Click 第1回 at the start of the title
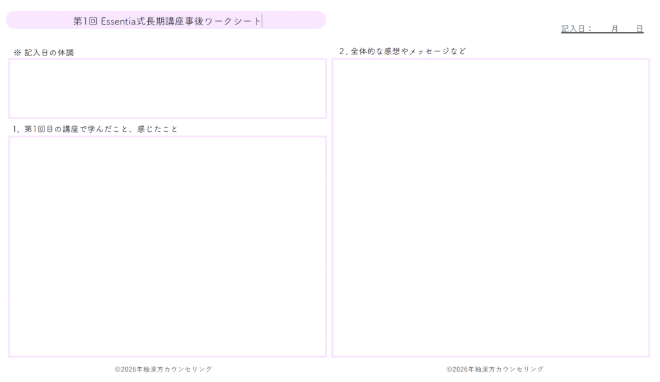Image resolution: width=660 pixels, height=382 pixels. click(x=85, y=21)
